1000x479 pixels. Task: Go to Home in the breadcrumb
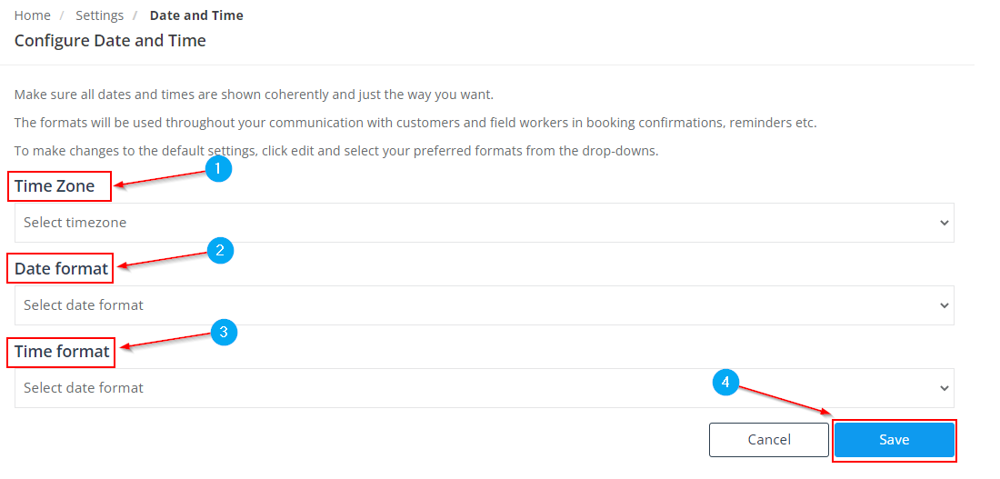(x=33, y=15)
